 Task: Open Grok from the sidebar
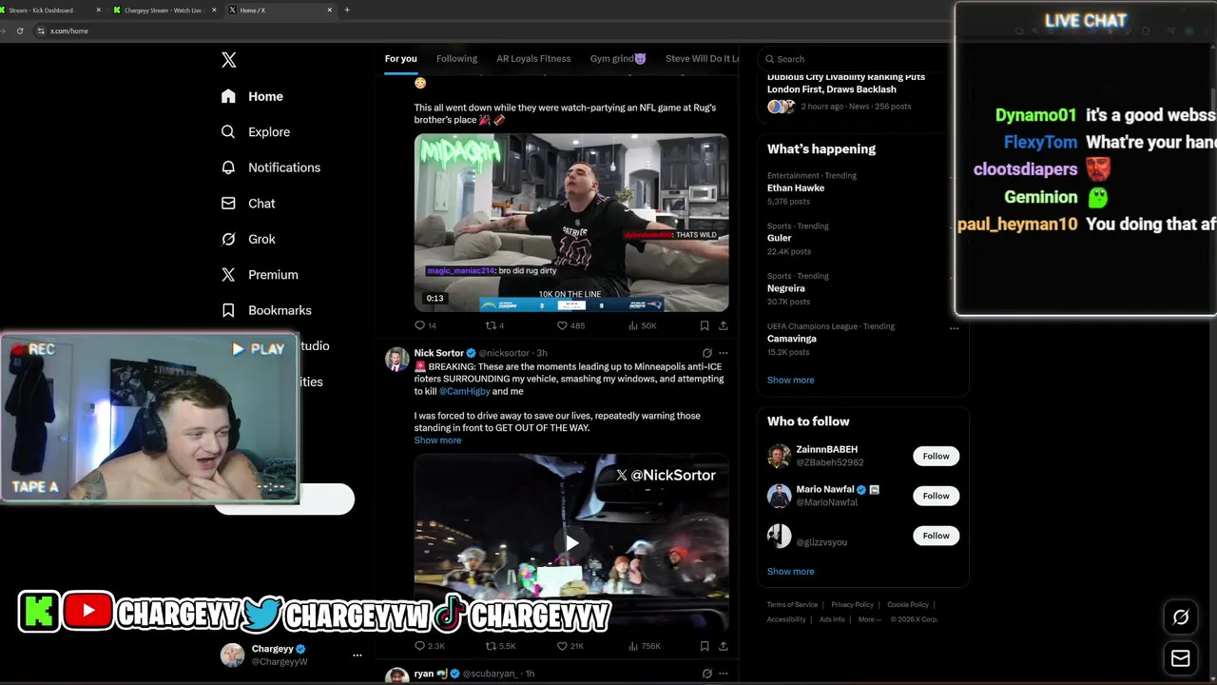pyautogui.click(x=247, y=239)
